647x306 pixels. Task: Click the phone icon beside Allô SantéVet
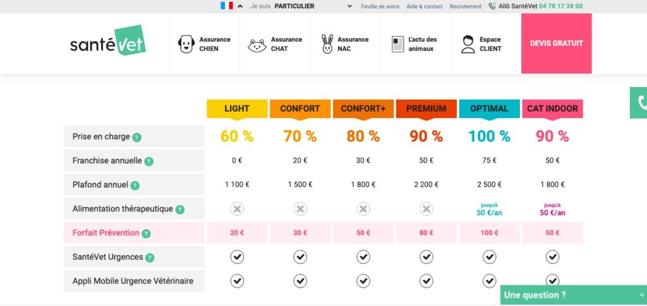[492, 6]
